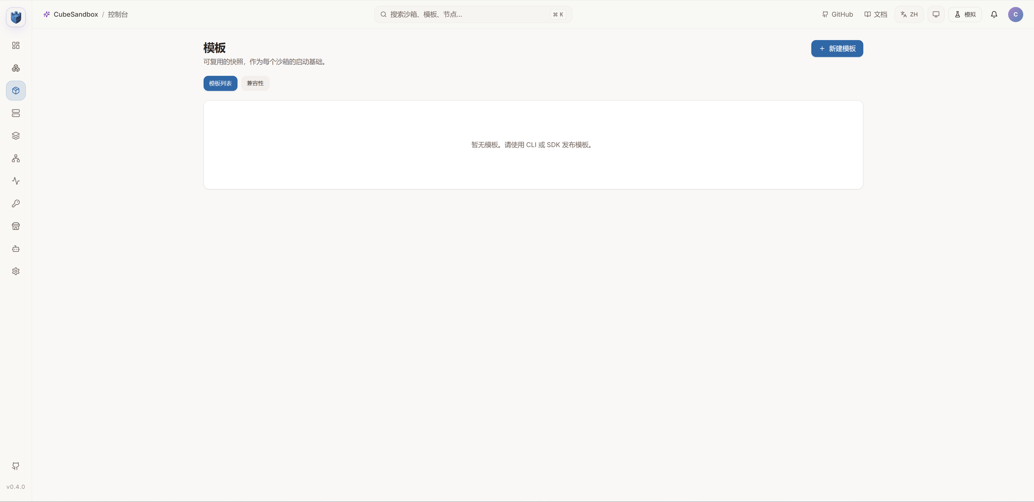Toggle the monitor theme button
1034x502 pixels.
coord(936,15)
